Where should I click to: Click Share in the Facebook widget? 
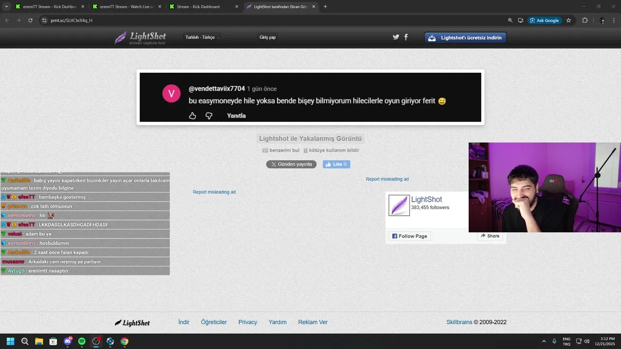pyautogui.click(x=490, y=236)
